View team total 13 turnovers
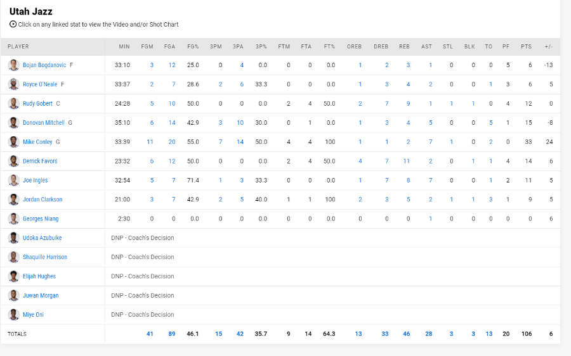571x356 pixels. [x=489, y=334]
